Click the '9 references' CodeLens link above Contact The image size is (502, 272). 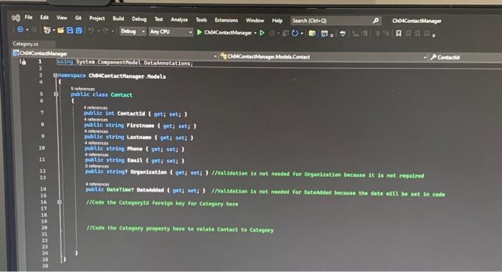coord(82,89)
